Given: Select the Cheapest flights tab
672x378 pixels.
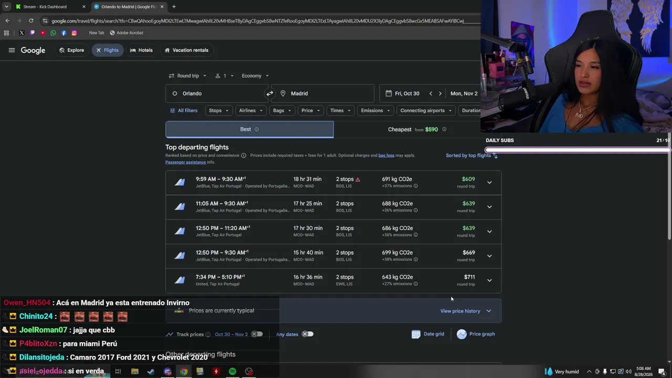Looking at the screenshot, I should (x=417, y=129).
